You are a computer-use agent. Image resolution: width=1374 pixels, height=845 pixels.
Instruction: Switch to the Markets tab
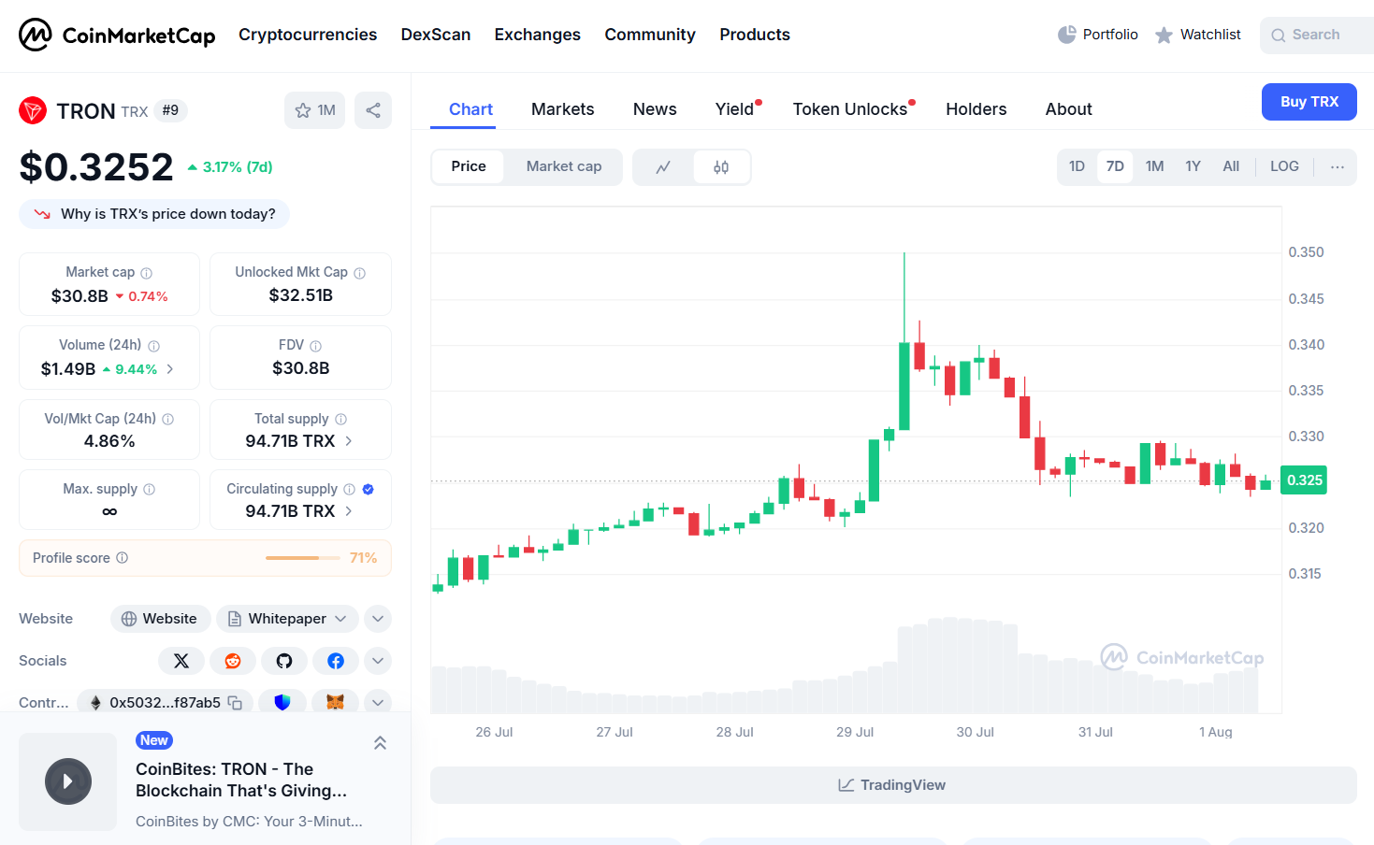[562, 109]
